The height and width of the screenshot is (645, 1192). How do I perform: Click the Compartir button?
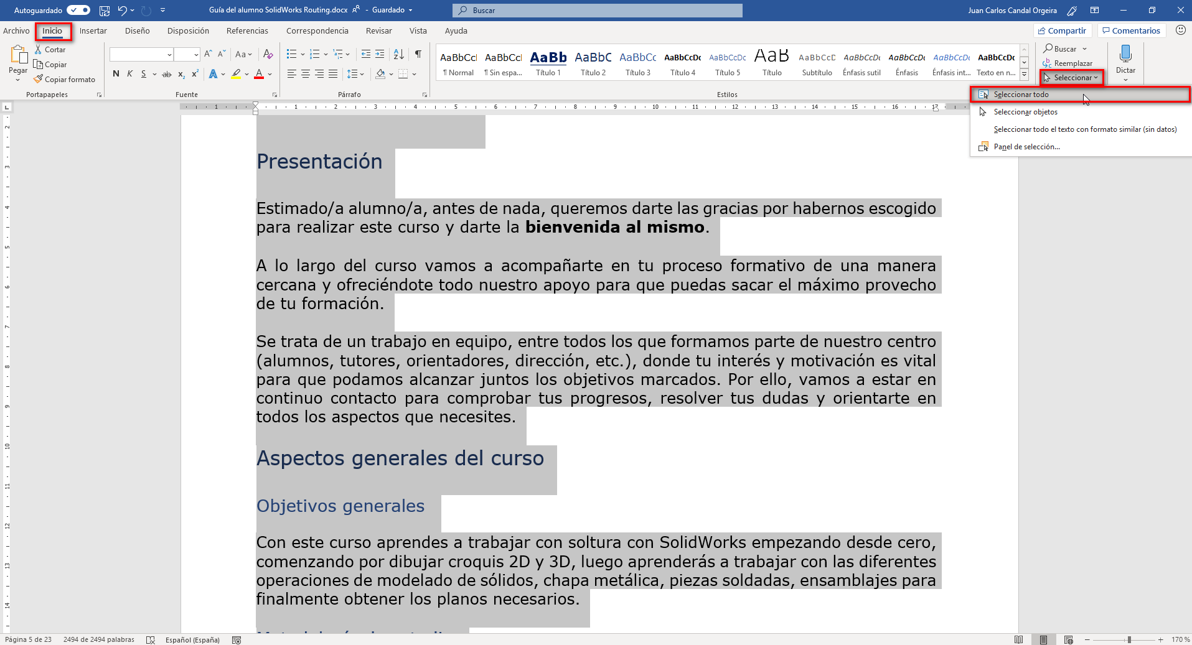1062,30
